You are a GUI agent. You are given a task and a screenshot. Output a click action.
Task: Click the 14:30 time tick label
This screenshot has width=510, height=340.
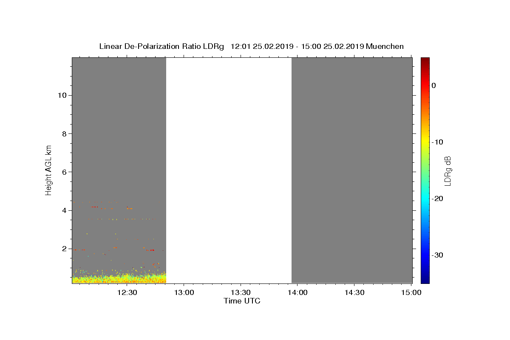pyautogui.click(x=354, y=292)
